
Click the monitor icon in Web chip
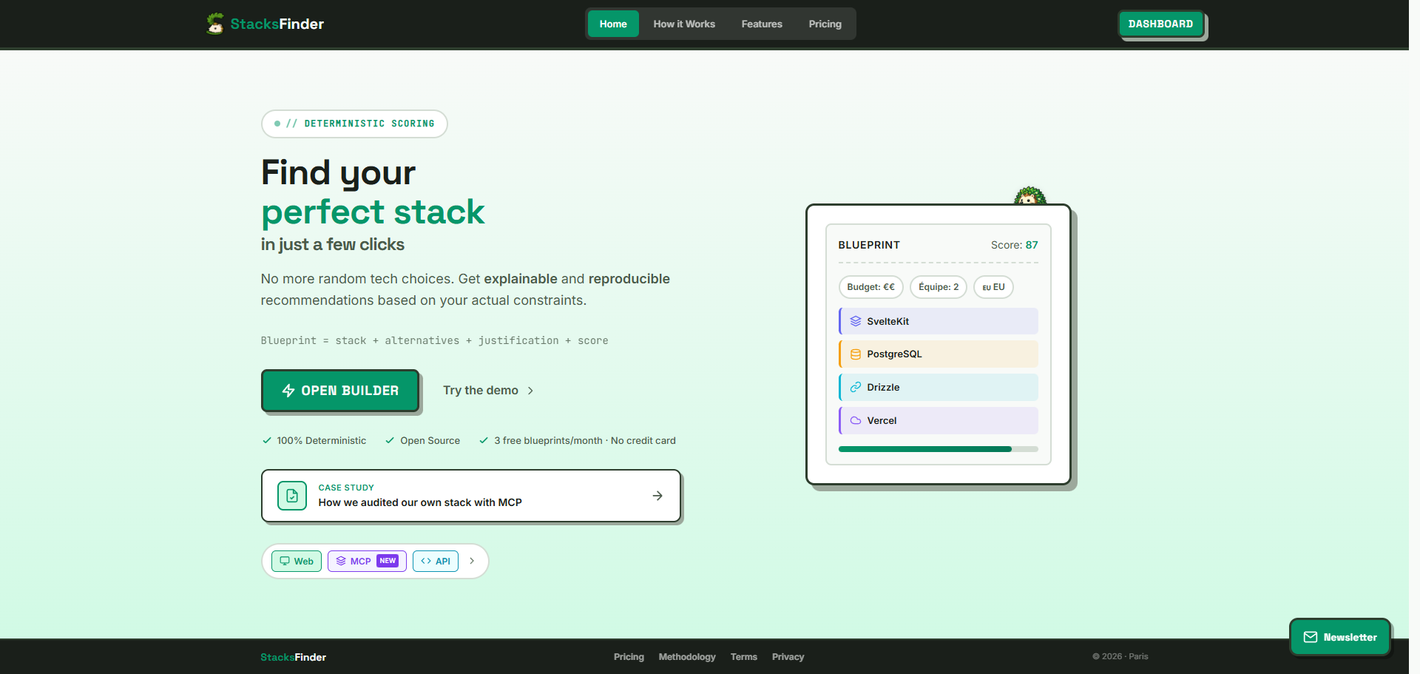tap(285, 561)
